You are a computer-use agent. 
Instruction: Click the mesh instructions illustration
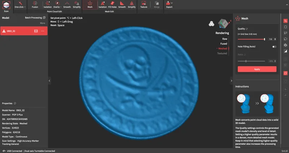(x=257, y=103)
